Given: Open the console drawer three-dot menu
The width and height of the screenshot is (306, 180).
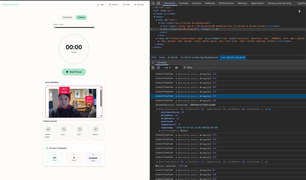Looking at the screenshot, I should [x=153, y=63].
